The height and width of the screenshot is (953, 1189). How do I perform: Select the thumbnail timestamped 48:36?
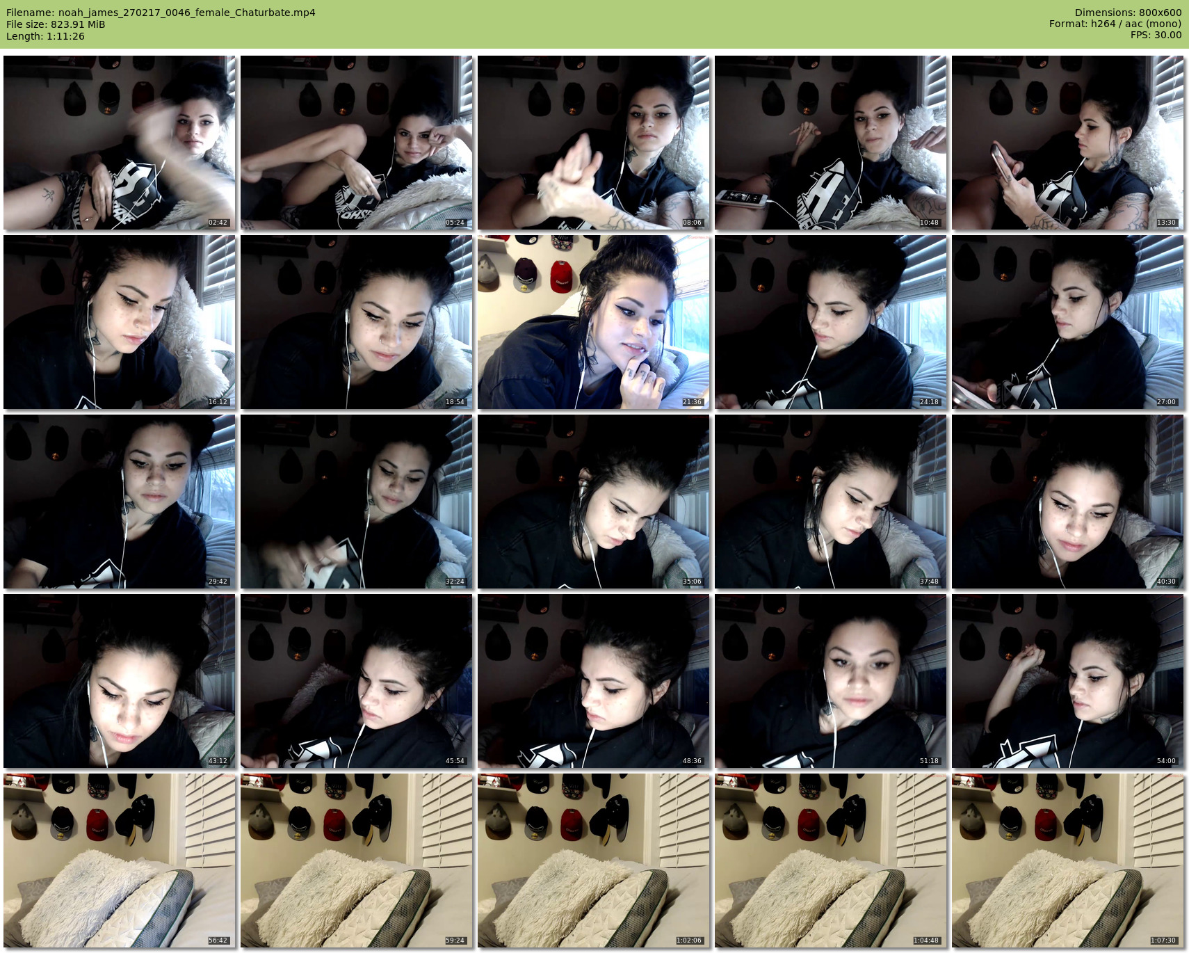click(x=594, y=681)
